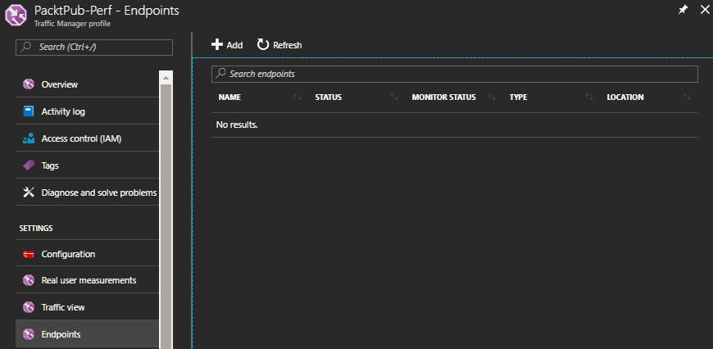
Task: Click the Real user measurements icon
Action: (29, 280)
